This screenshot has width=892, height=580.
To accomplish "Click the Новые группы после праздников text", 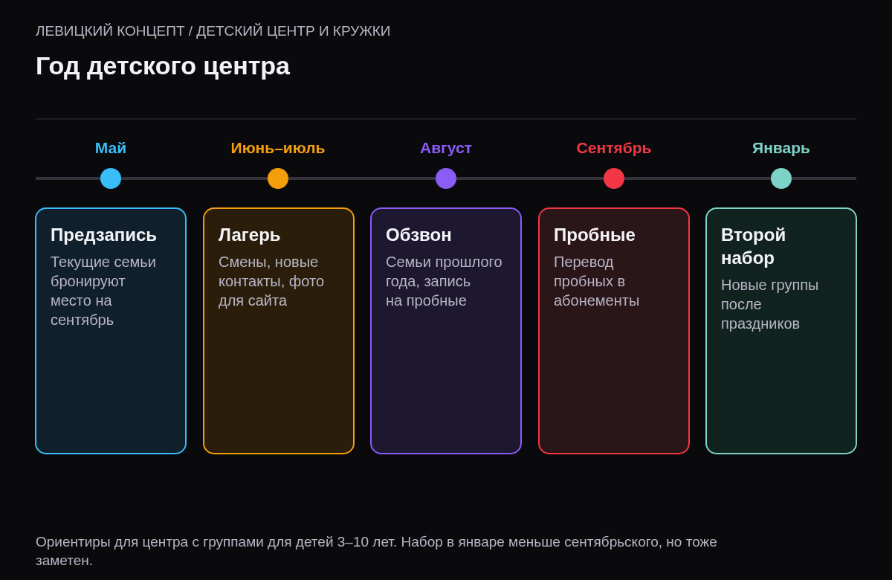I will pos(769,304).
